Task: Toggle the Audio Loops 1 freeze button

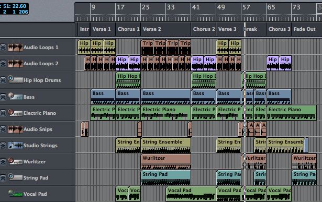Action: (3, 47)
